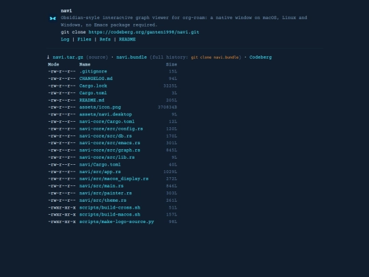Open the .gitignore file

coord(93,71)
